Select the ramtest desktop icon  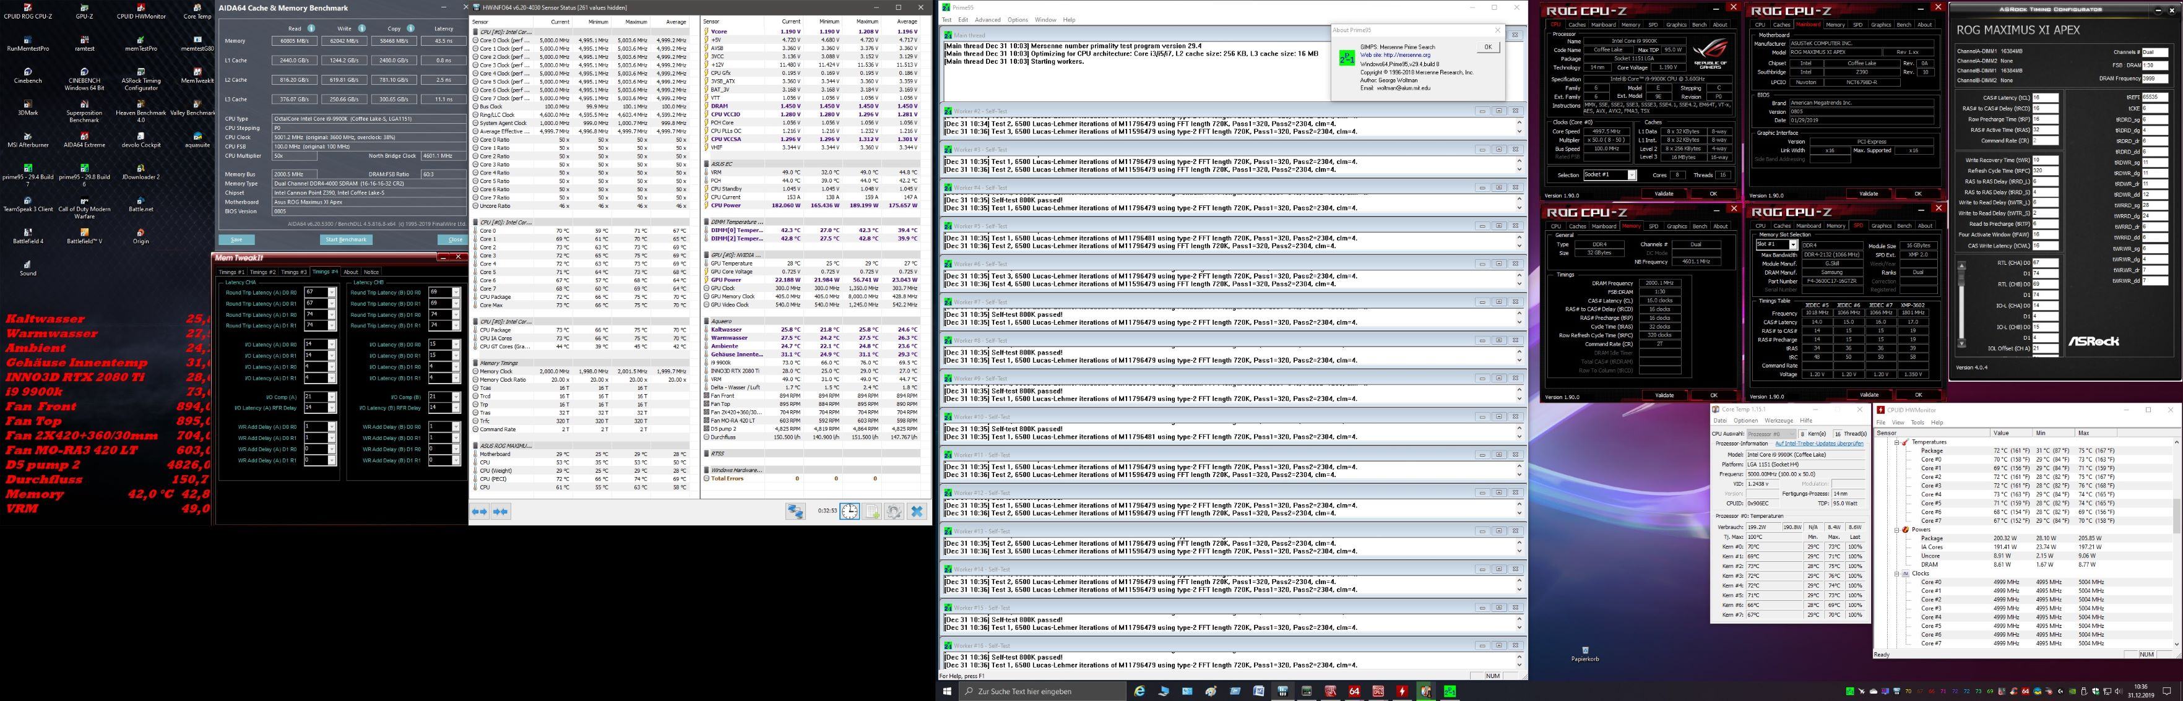(x=84, y=43)
